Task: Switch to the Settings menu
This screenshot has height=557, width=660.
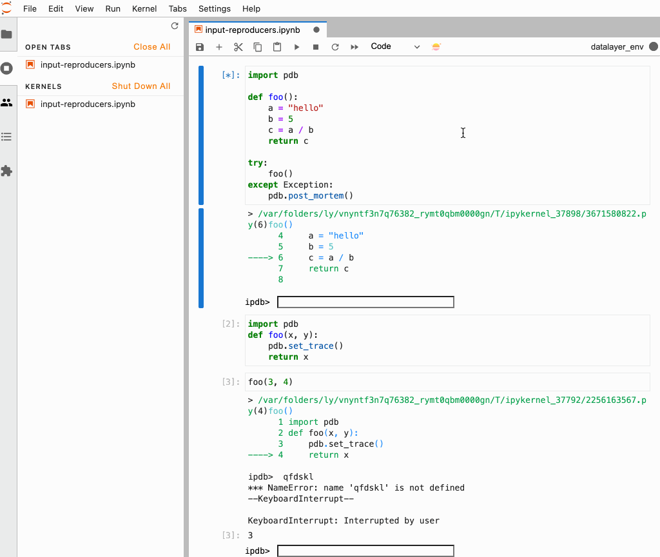Action: point(214,8)
